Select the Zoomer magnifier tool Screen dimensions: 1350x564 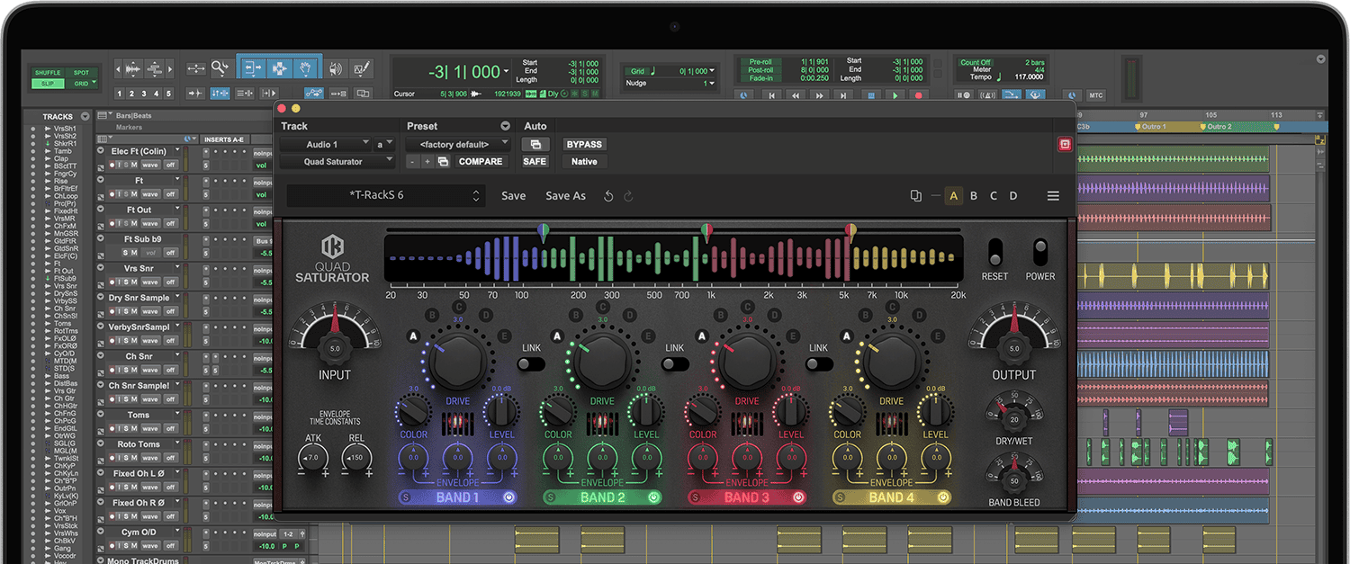pos(220,68)
